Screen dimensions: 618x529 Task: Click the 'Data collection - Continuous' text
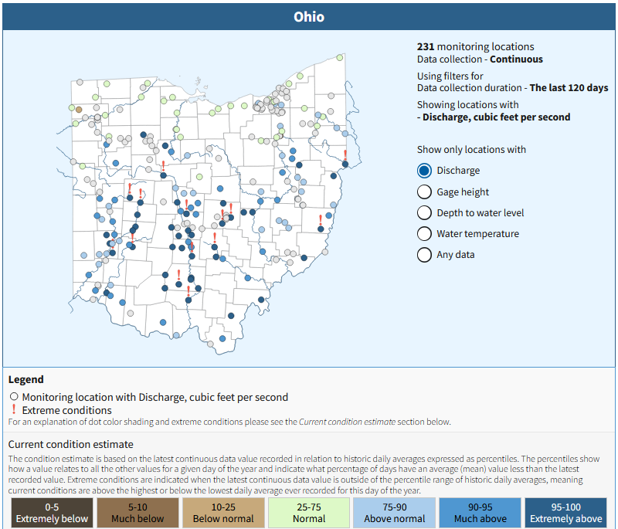[480, 59]
